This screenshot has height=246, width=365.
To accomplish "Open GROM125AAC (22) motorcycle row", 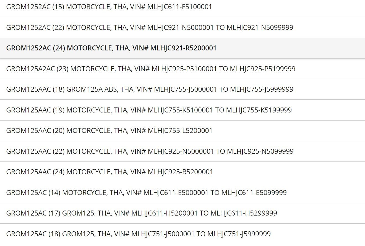I will point(182,151).
